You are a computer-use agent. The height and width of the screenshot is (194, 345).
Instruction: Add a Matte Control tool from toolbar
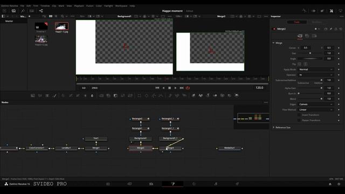[115, 95]
